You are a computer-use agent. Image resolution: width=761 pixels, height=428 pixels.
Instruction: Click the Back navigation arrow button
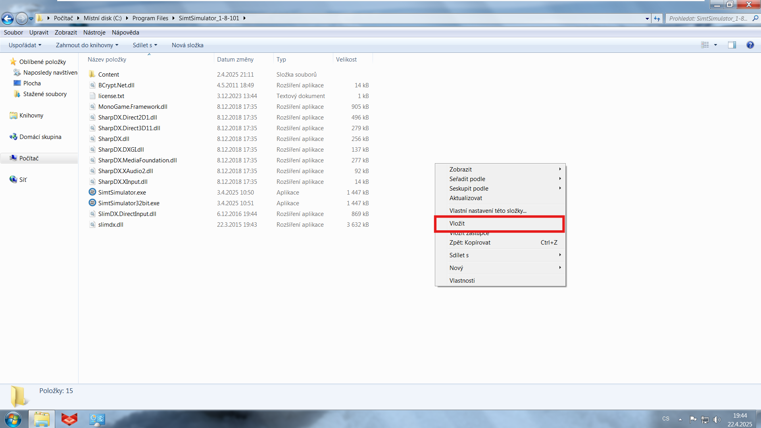tap(8, 18)
